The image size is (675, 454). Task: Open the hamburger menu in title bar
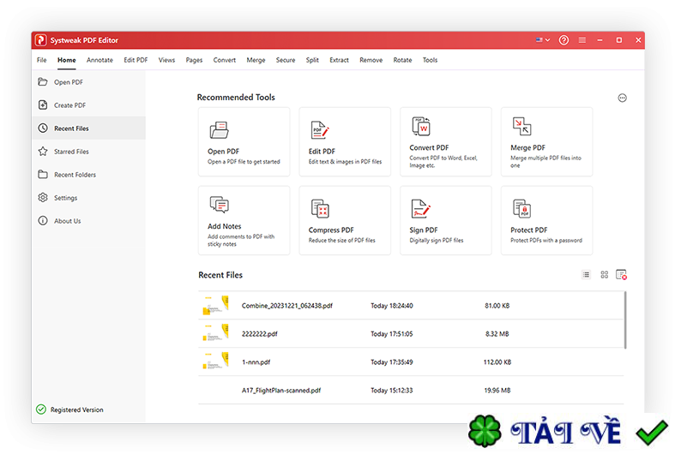tap(582, 40)
